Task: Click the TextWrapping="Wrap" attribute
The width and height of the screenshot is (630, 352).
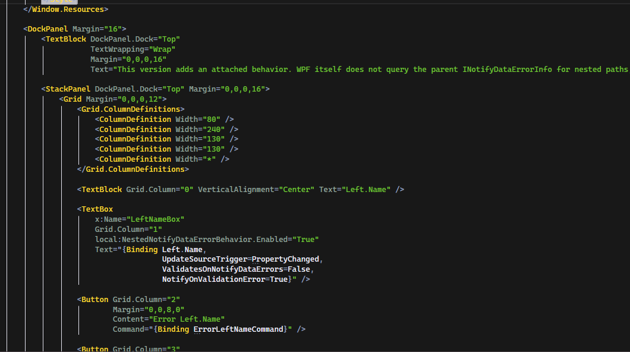Action: [133, 49]
